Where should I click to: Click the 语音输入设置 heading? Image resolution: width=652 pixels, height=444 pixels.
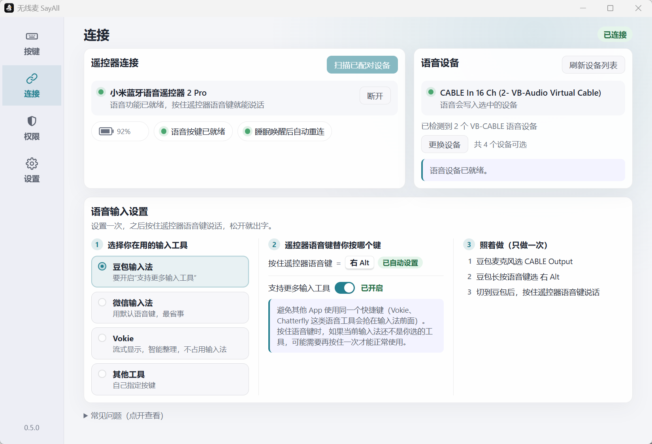point(119,212)
